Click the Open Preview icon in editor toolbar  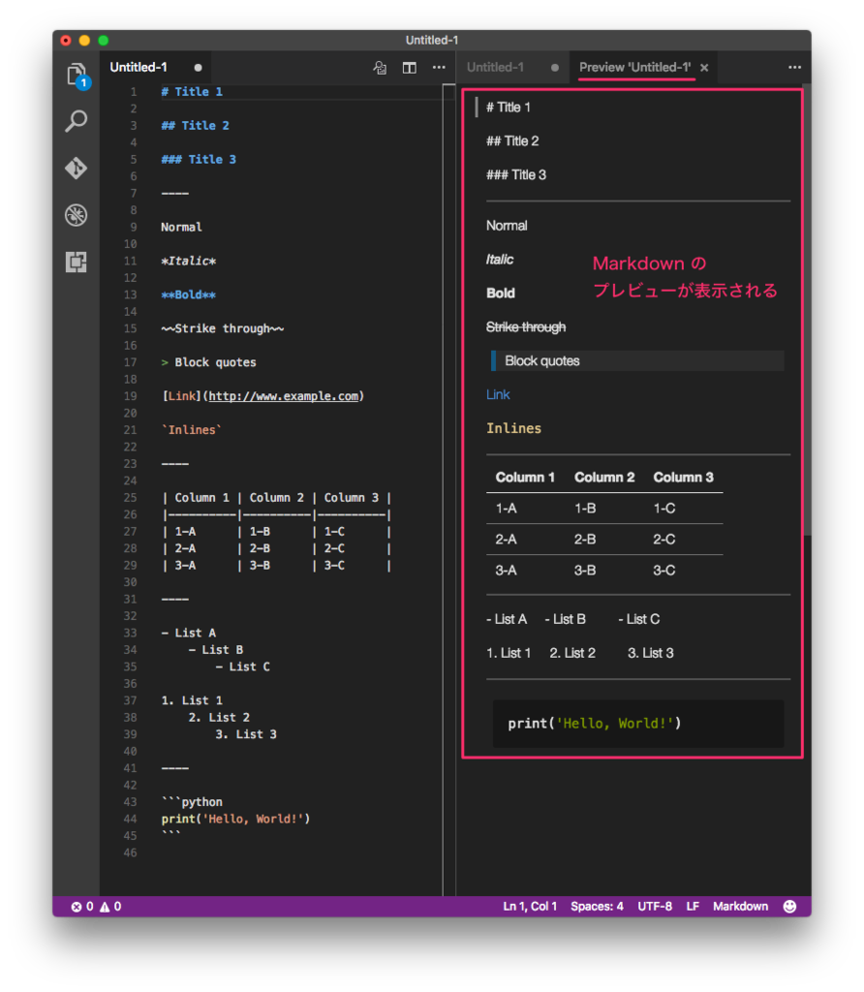point(380,68)
